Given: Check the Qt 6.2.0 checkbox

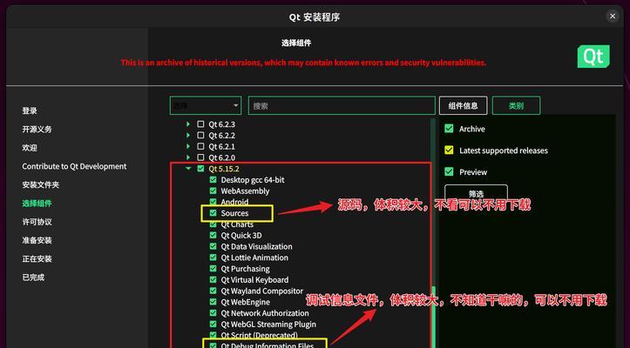Looking at the screenshot, I should click(200, 157).
